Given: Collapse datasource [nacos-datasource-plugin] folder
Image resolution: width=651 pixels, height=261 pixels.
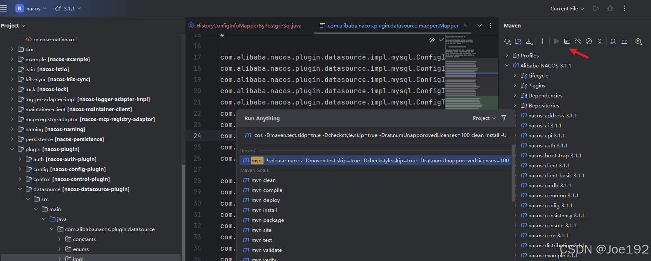Looking at the screenshot, I should pyautogui.click(x=20, y=189).
